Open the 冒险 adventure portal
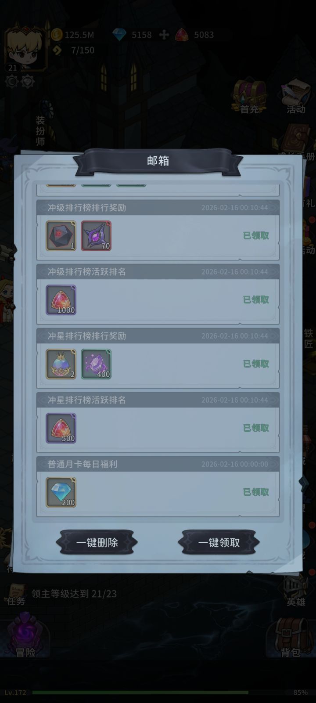Screen dimensions: 316x703 coord(25,635)
